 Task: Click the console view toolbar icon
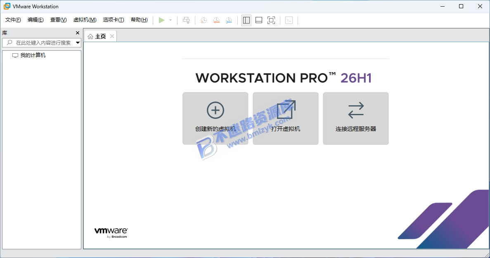pyautogui.click(x=289, y=20)
